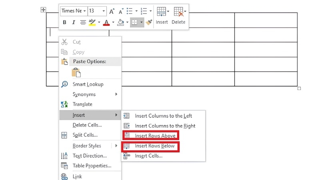Choose Delete Cells... from context menu
The height and width of the screenshot is (180, 320).
point(90,125)
